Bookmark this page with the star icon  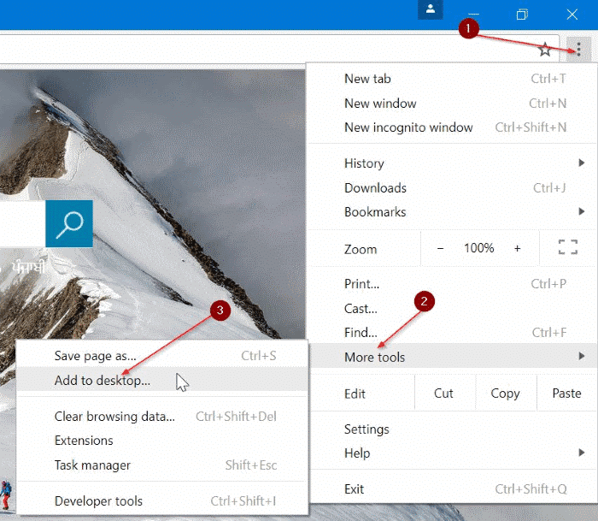tap(545, 50)
